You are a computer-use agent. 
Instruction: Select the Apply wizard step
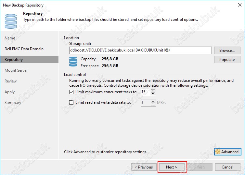(x=9, y=92)
